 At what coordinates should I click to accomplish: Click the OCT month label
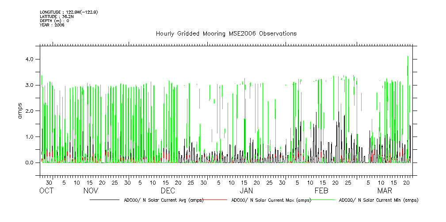click(x=46, y=191)
